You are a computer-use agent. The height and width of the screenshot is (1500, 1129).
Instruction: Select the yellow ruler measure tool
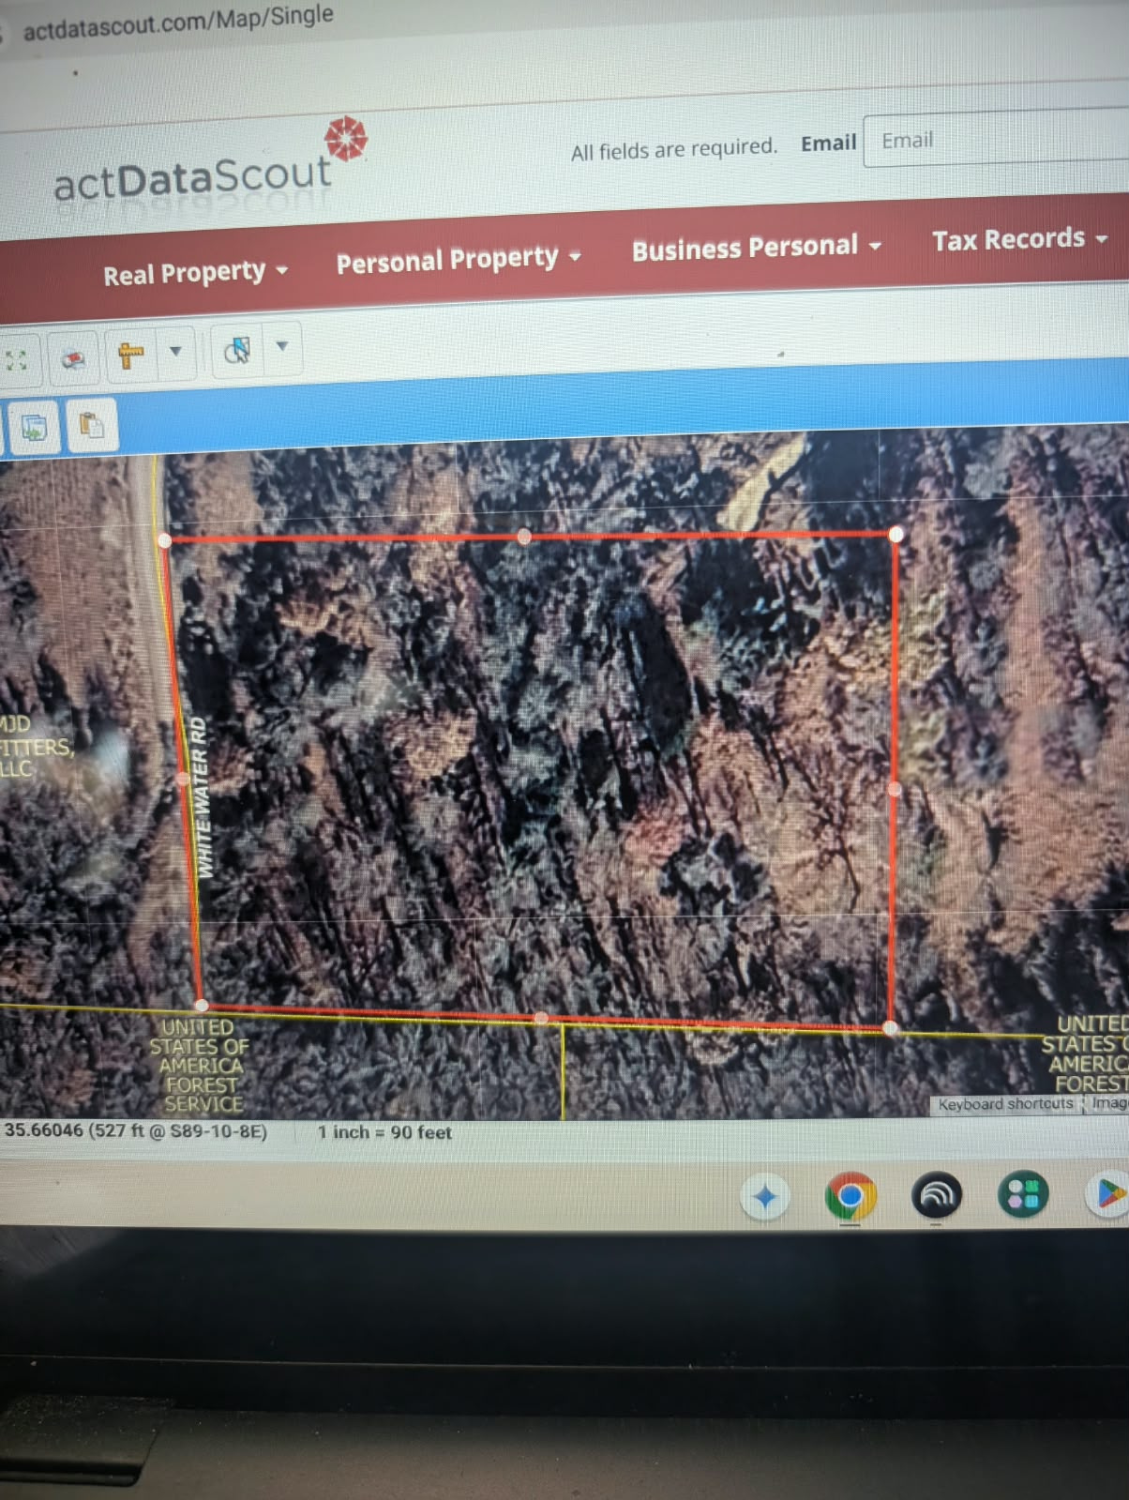(130, 355)
